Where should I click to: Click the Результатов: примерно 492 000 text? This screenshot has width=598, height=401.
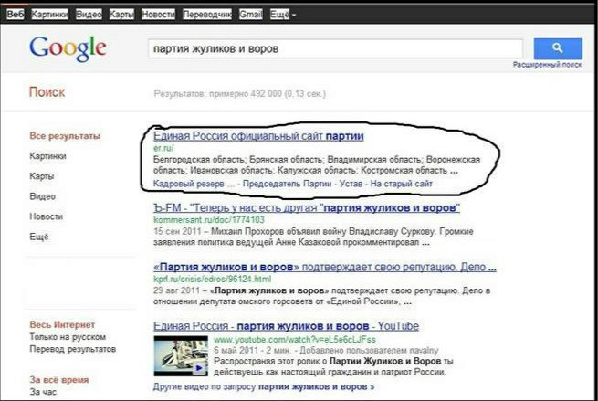[239, 94]
